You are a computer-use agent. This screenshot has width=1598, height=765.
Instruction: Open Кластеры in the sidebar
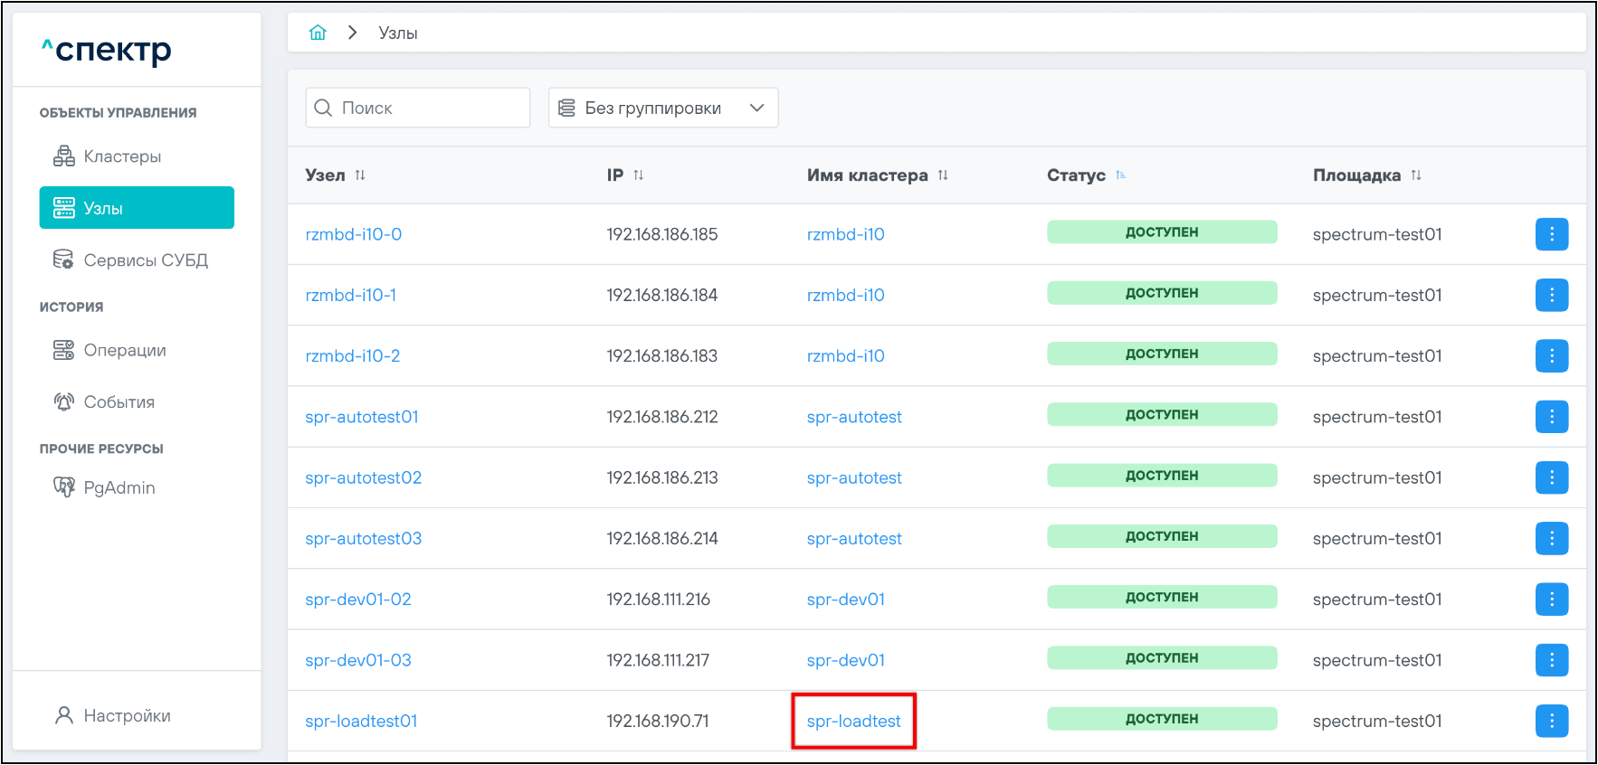tap(122, 156)
